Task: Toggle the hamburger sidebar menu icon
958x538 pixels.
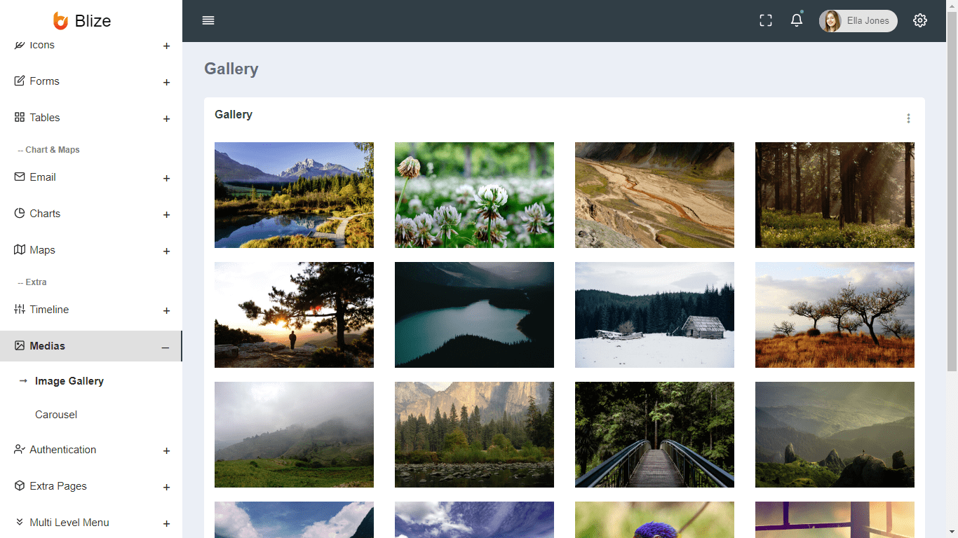Action: [x=208, y=20]
